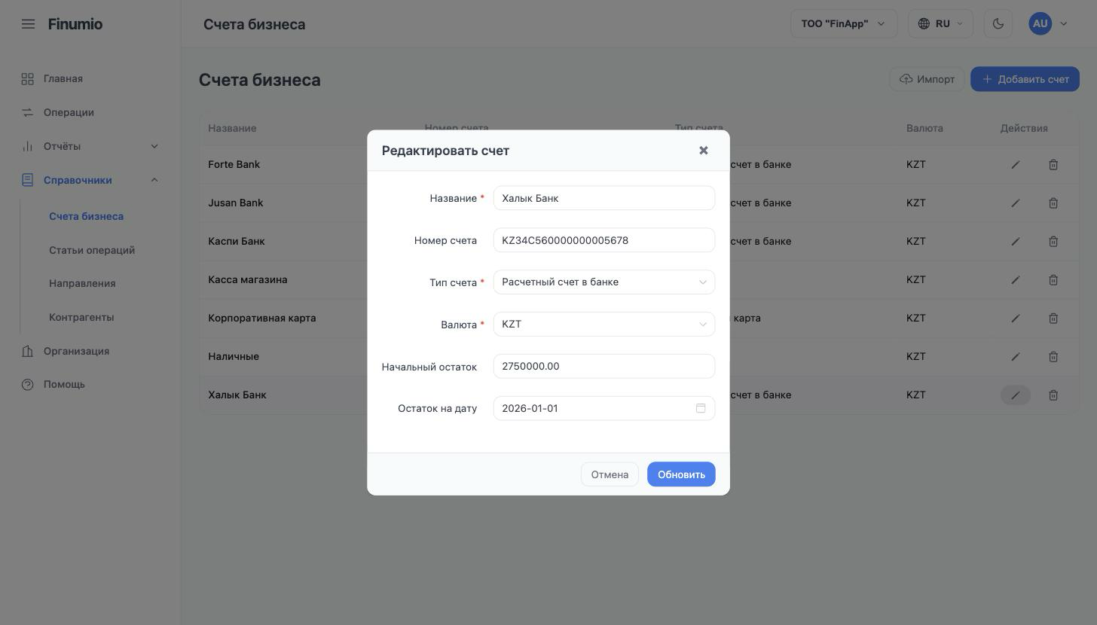The width and height of the screenshot is (1097, 625).
Task: Click the pencil icon for Наличные row
Action: pos(1016,356)
